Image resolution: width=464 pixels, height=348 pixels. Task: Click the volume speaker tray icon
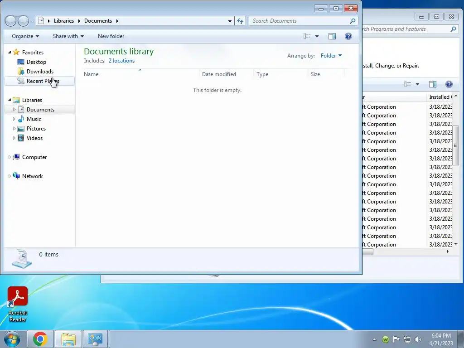(x=418, y=339)
